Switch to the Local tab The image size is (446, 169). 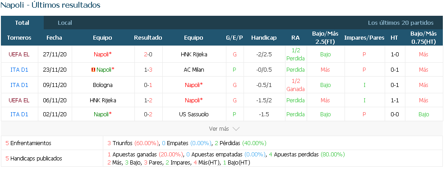coord(65,23)
